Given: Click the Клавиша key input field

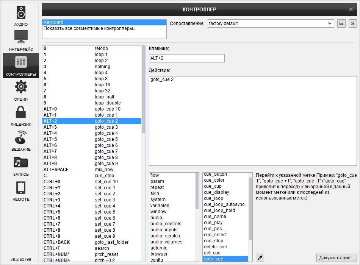Looking at the screenshot, I should pyautogui.click(x=186, y=58).
